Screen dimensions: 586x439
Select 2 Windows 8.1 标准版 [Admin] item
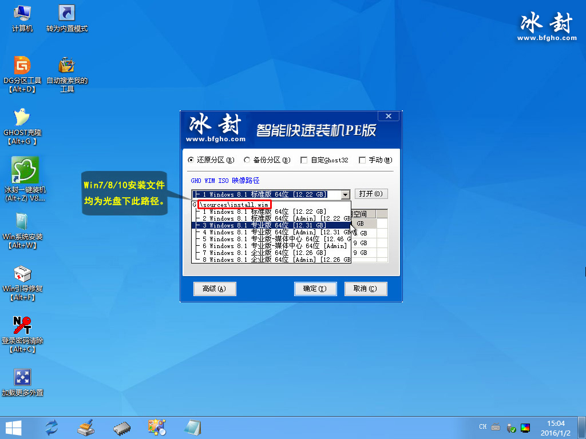(271, 218)
